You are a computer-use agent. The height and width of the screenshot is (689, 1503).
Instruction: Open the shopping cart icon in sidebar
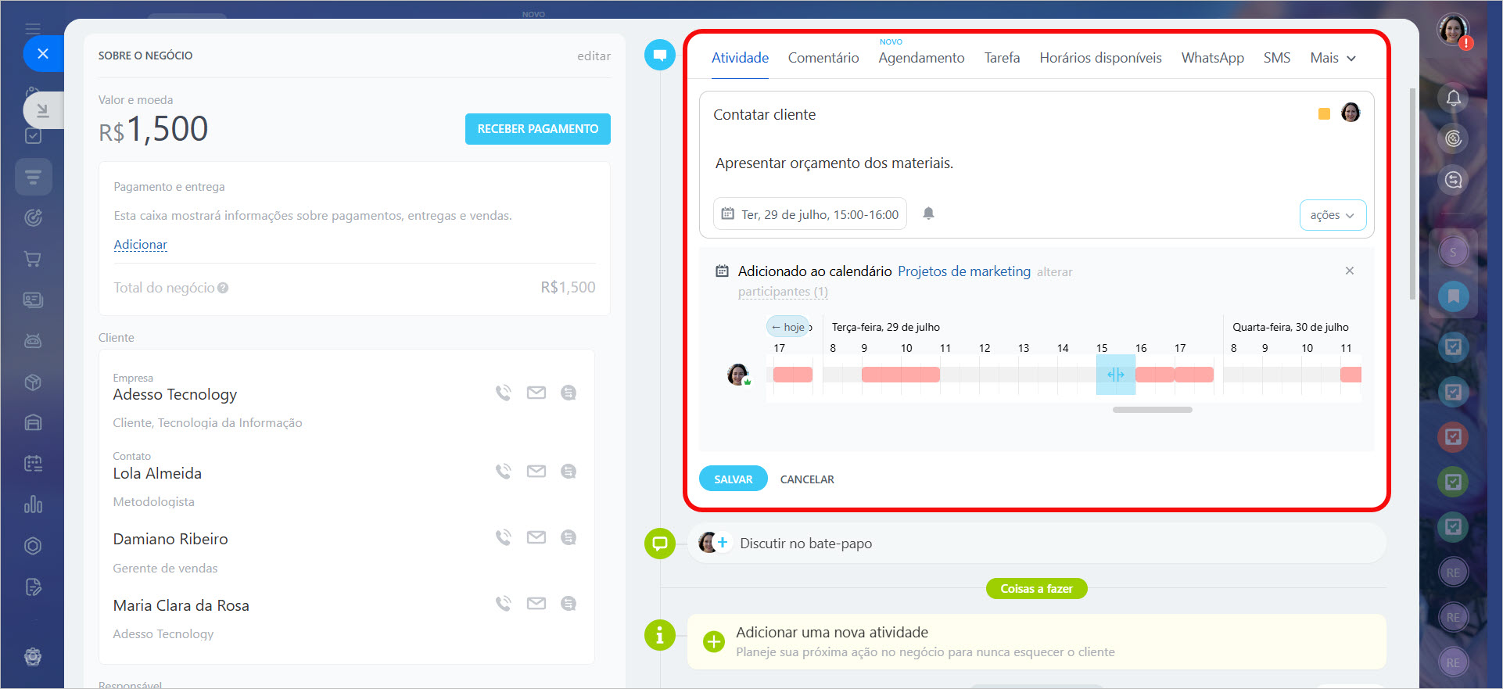tap(33, 259)
